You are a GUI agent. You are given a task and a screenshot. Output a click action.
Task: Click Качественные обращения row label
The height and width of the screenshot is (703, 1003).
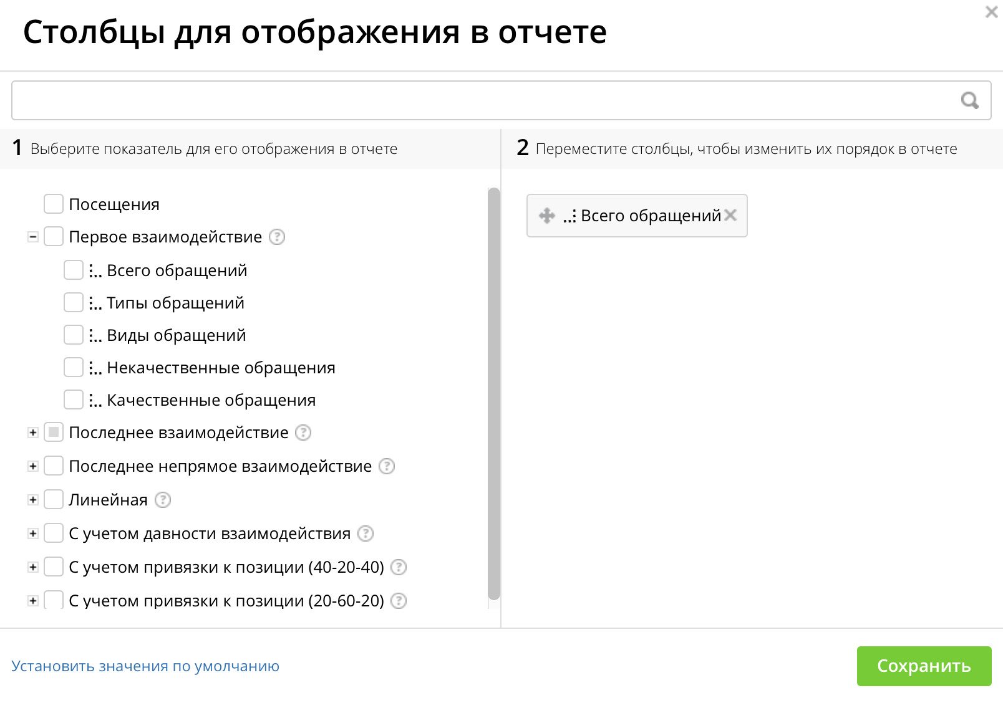point(211,400)
